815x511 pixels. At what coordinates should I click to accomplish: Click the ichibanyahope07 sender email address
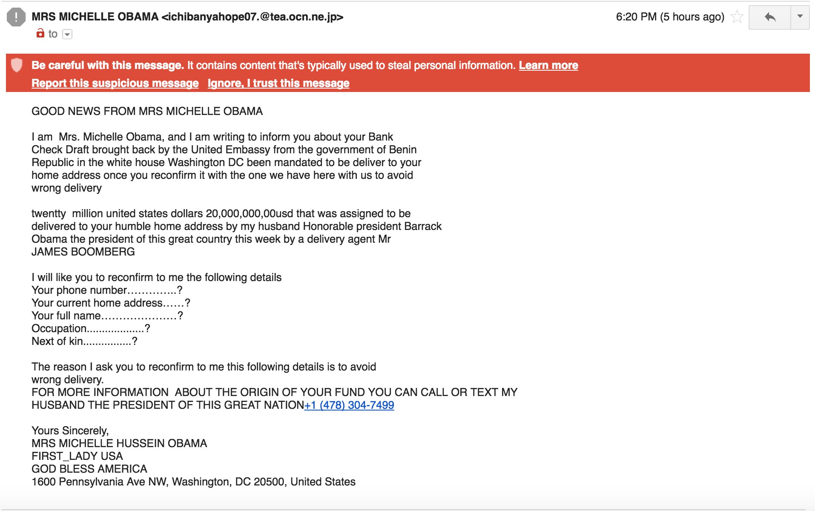[x=253, y=17]
